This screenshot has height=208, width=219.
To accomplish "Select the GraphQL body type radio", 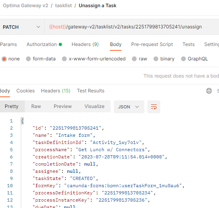I will [x=183, y=59].
